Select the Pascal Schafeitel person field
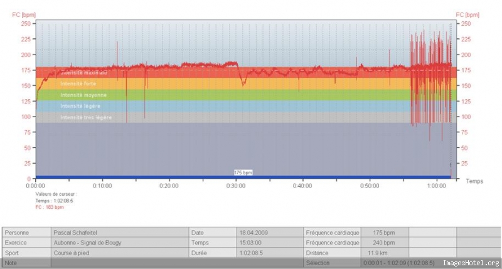The width and height of the screenshot is (502, 269). [x=120, y=233]
